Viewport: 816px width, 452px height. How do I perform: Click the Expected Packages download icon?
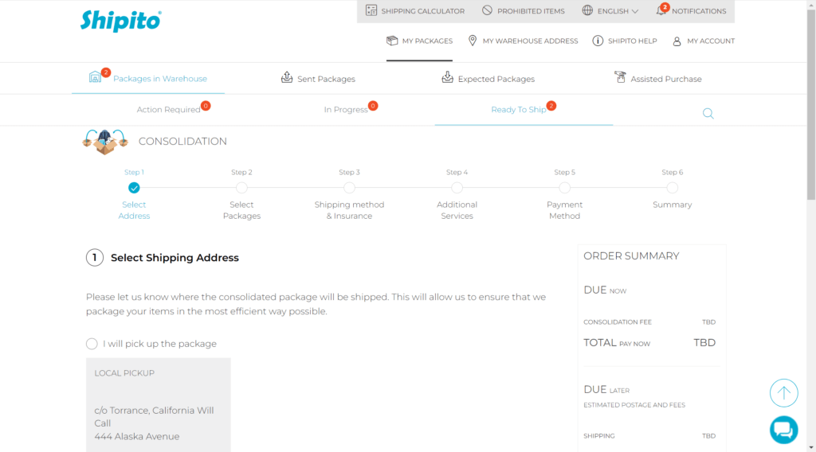pyautogui.click(x=448, y=77)
